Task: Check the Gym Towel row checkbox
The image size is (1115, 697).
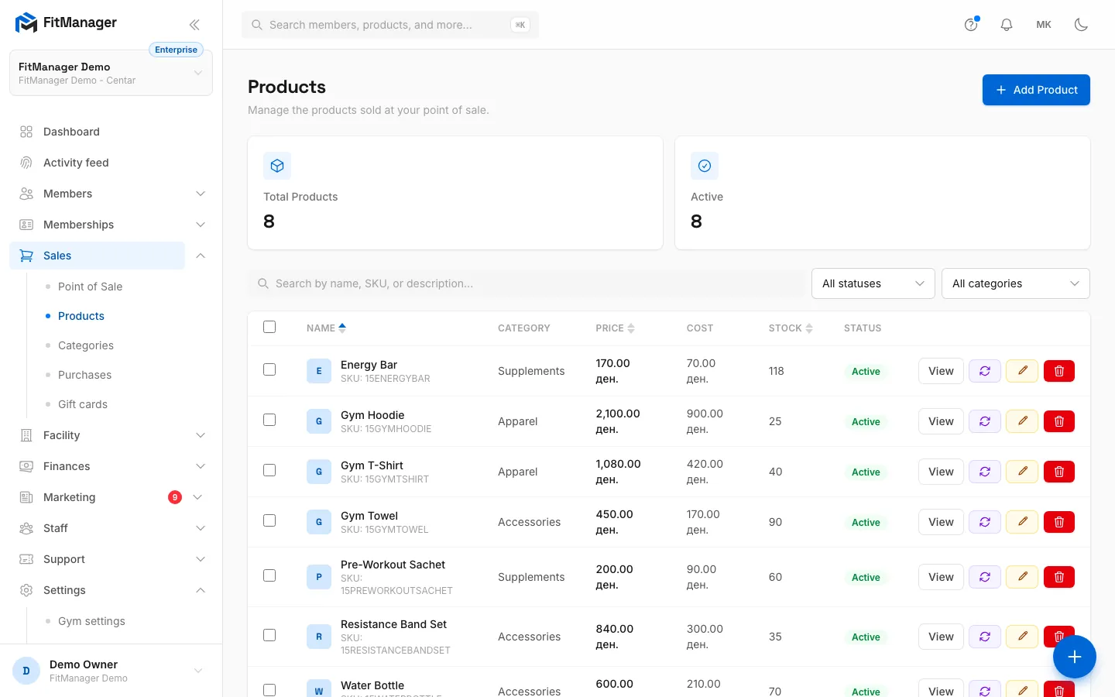Action: click(x=269, y=520)
